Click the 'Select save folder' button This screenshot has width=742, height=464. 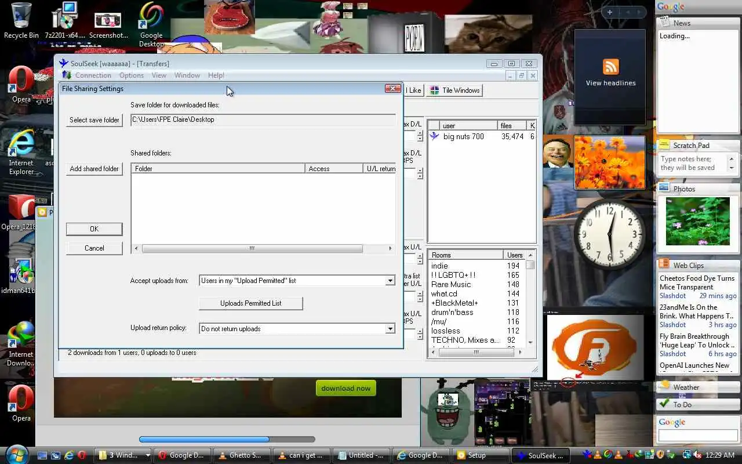tap(94, 120)
